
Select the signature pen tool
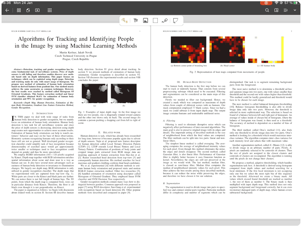pos(165,20)
